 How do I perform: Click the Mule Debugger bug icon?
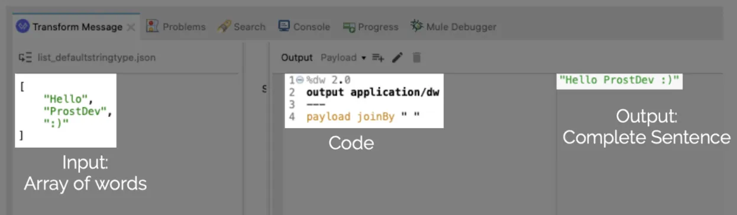point(417,26)
